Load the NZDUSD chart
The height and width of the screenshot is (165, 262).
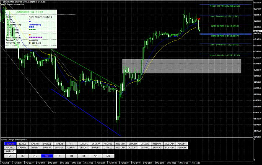[x=120, y=144]
